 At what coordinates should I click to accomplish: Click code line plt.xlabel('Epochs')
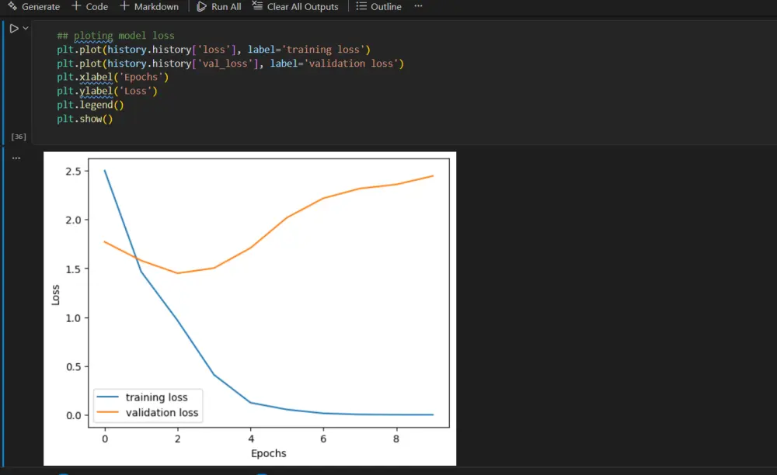pyautogui.click(x=113, y=77)
